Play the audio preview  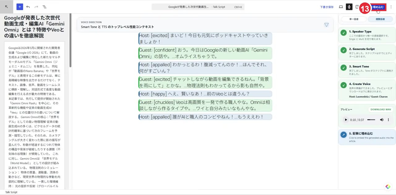(x=346, y=120)
